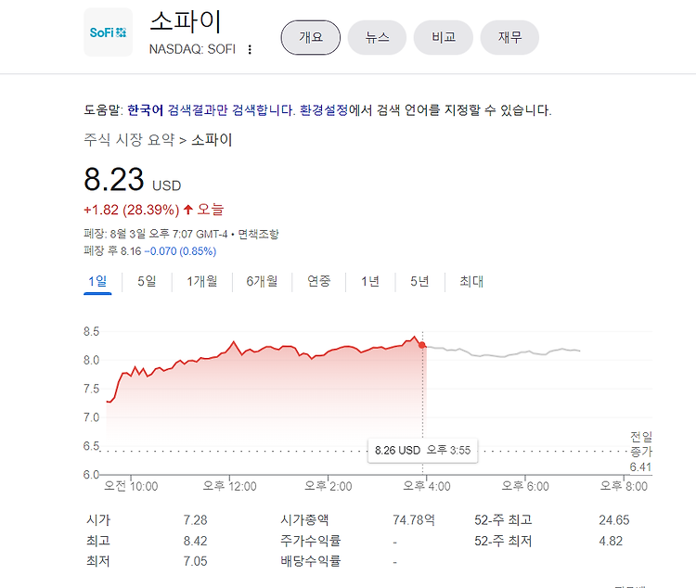
Task: Click the SoFi logo icon
Action: [x=108, y=32]
